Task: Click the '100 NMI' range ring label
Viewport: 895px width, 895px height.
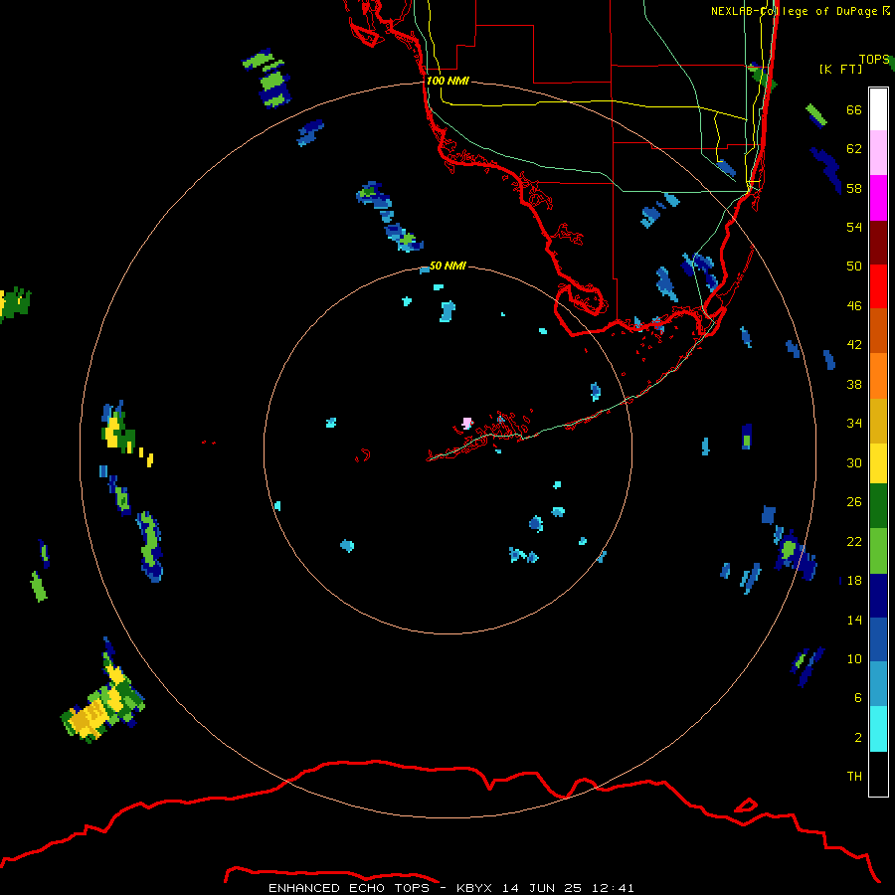Action: pos(447,82)
